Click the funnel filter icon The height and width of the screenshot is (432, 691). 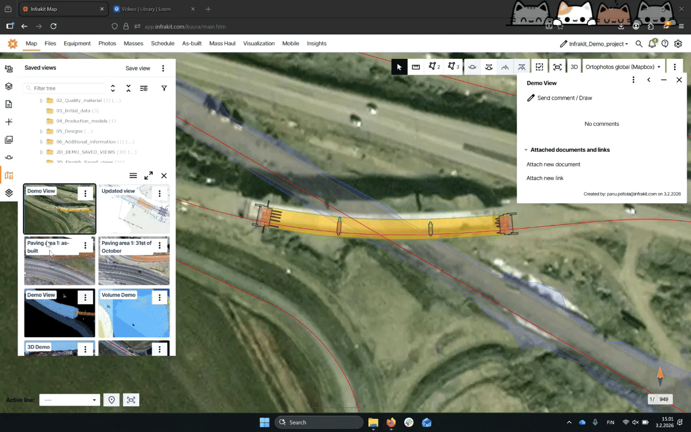tap(164, 88)
